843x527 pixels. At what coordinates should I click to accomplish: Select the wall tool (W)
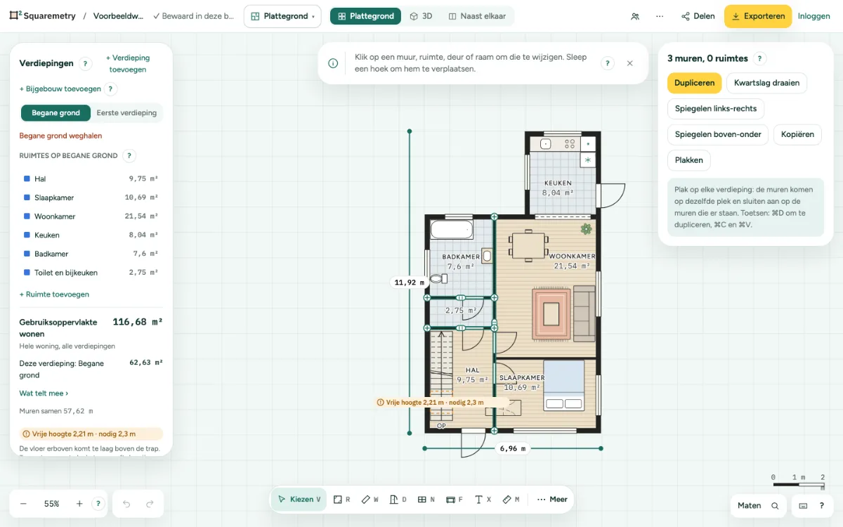pos(370,500)
